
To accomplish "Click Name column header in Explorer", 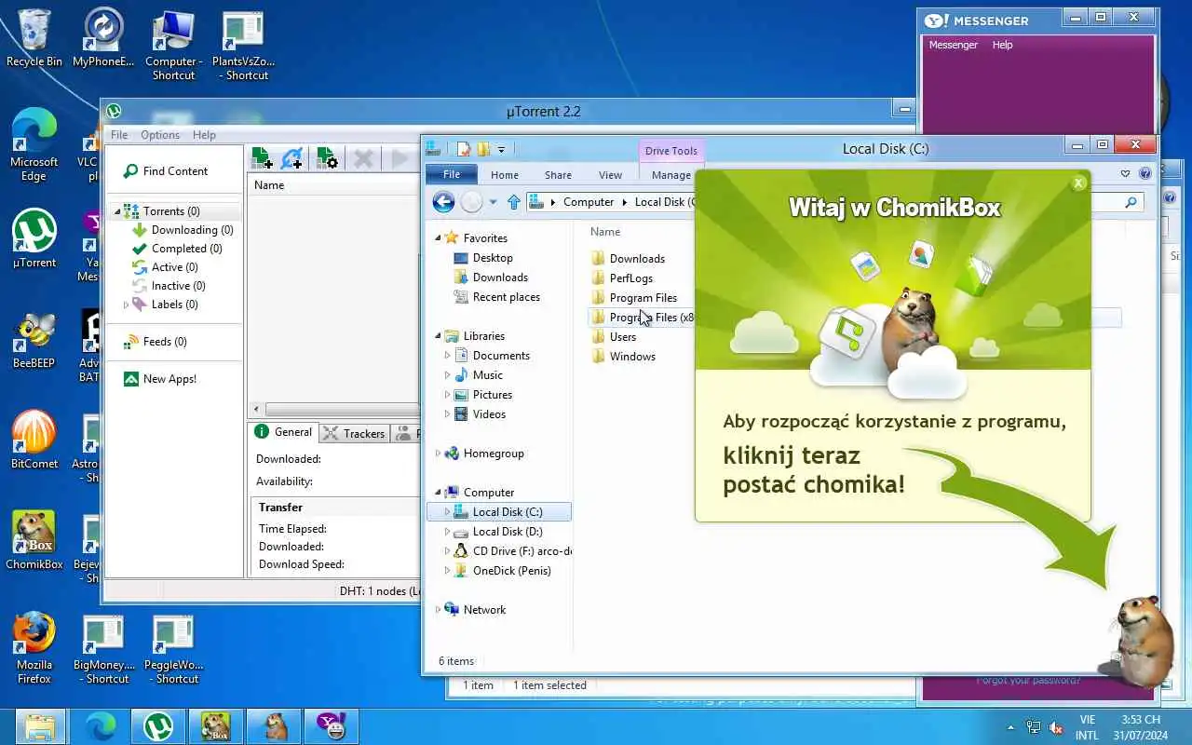I will click(x=605, y=232).
